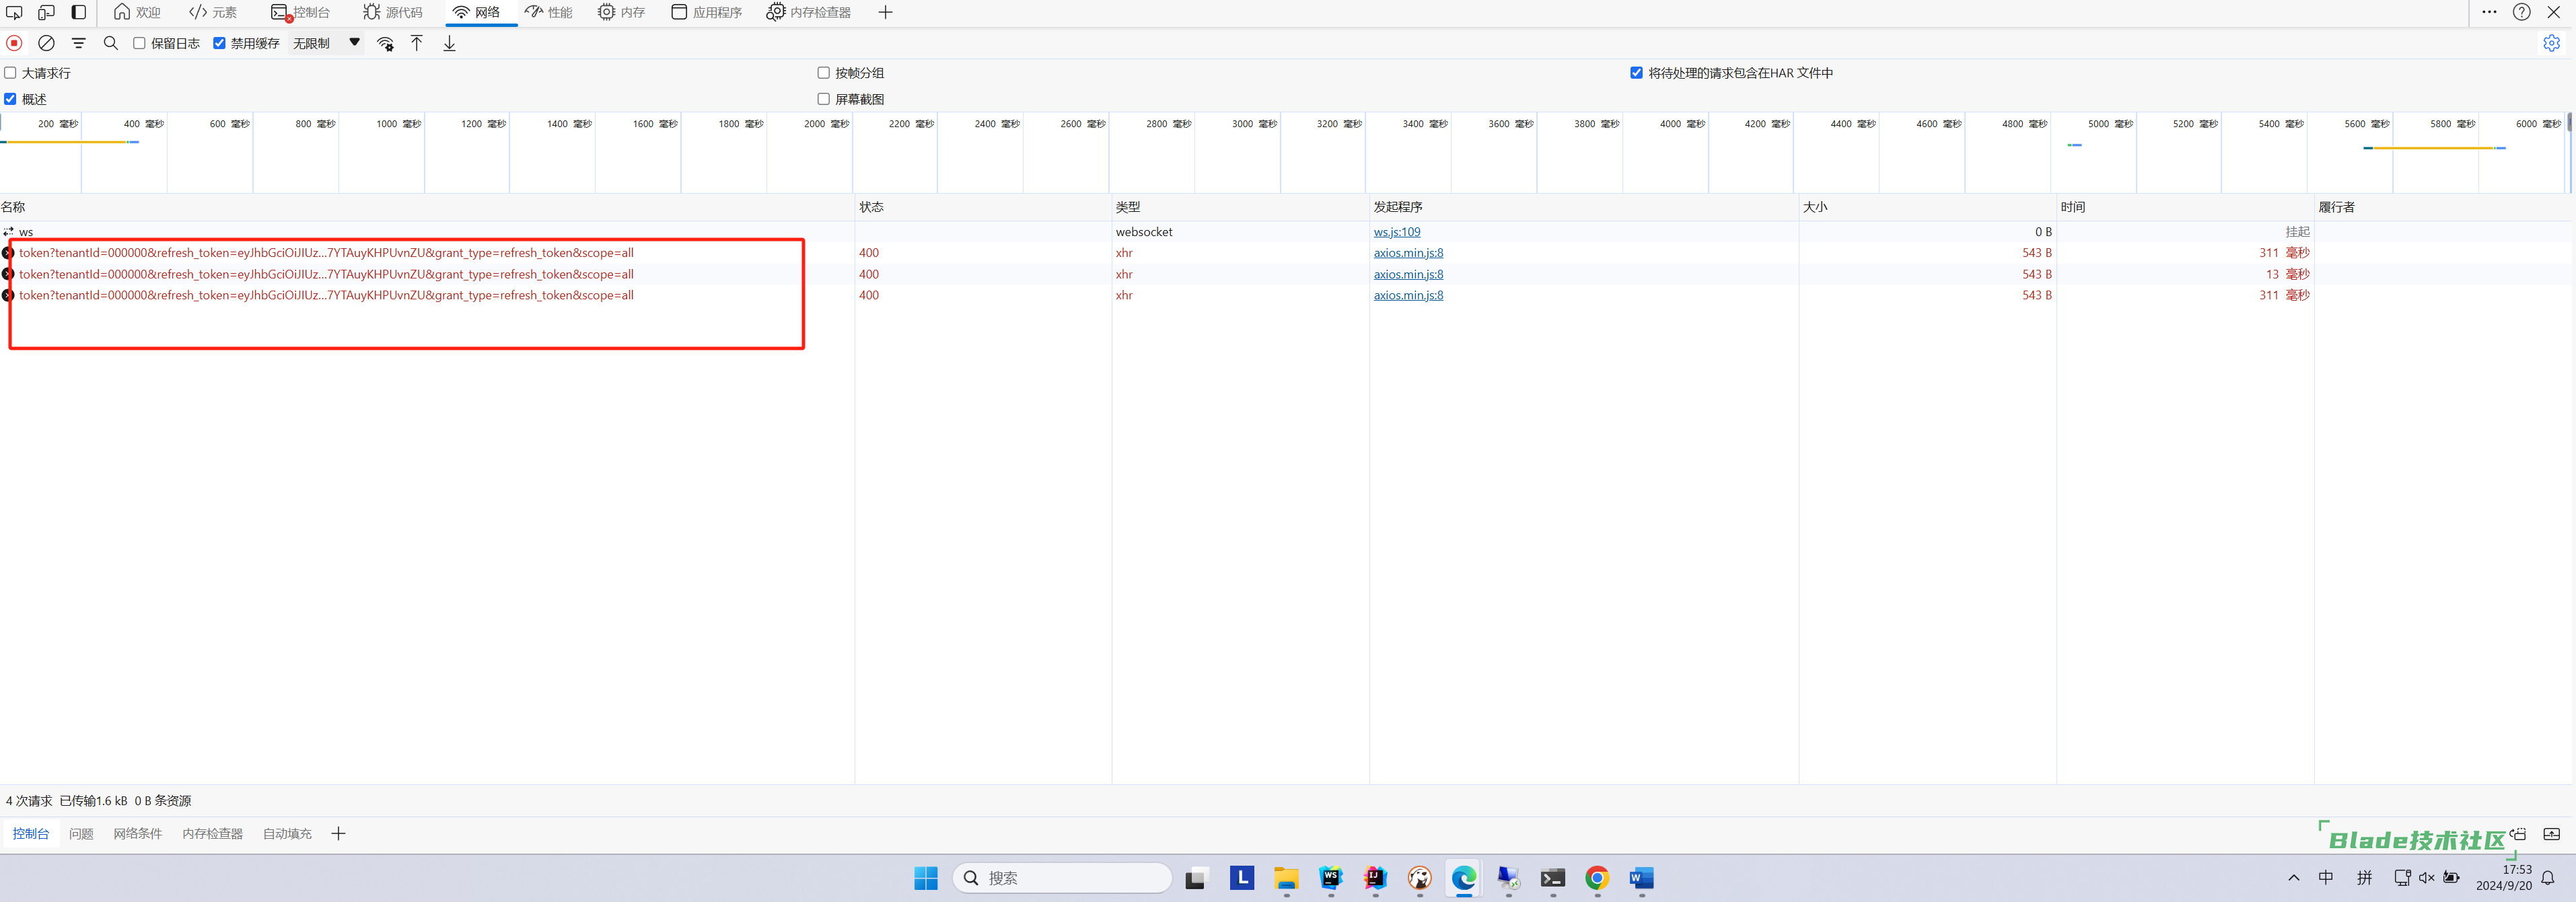Image resolution: width=2576 pixels, height=902 pixels.
Task: Add more tools plus icon in top tab bar
Action: 885,12
